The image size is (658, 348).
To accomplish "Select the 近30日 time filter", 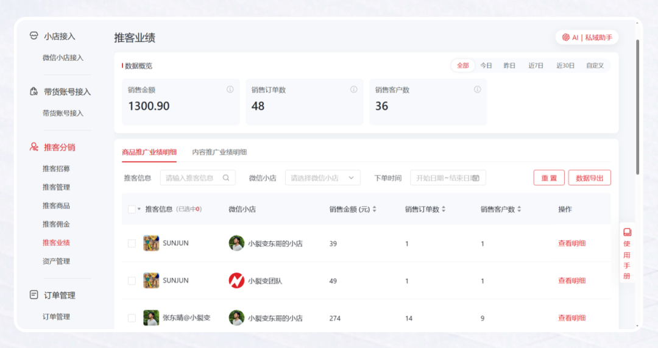I will [x=565, y=65].
